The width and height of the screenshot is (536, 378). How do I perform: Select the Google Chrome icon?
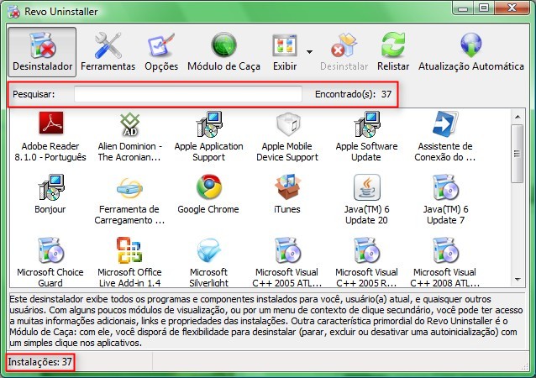tap(209, 187)
